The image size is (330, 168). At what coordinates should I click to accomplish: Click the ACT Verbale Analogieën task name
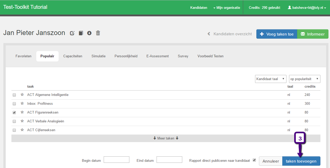(x=46, y=121)
